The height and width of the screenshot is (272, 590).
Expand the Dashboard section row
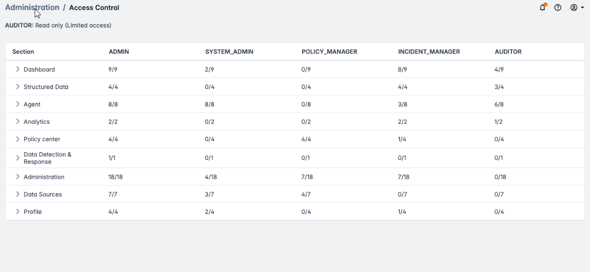pos(17,69)
